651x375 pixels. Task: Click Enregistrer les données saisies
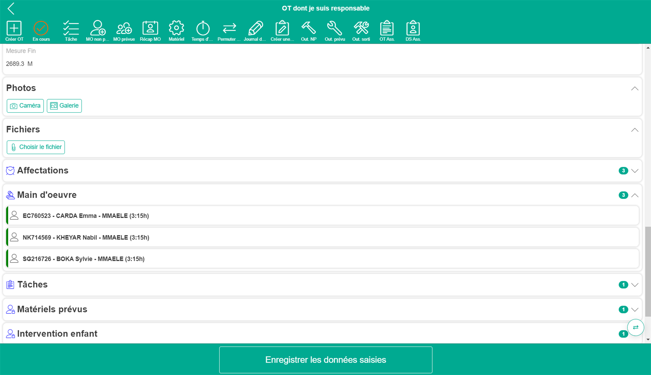[325, 360]
